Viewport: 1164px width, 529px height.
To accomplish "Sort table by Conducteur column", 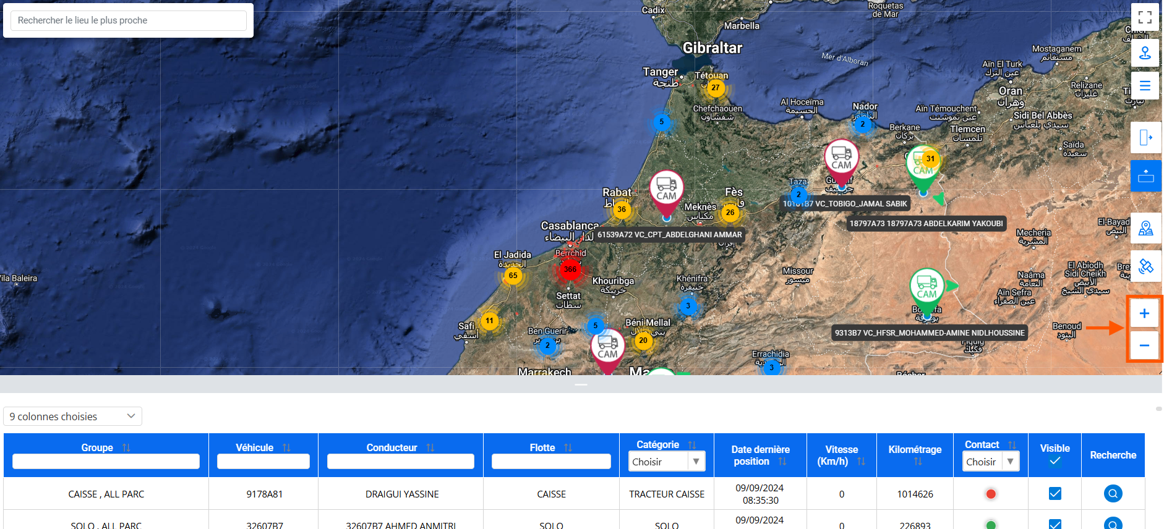I will 430,447.
